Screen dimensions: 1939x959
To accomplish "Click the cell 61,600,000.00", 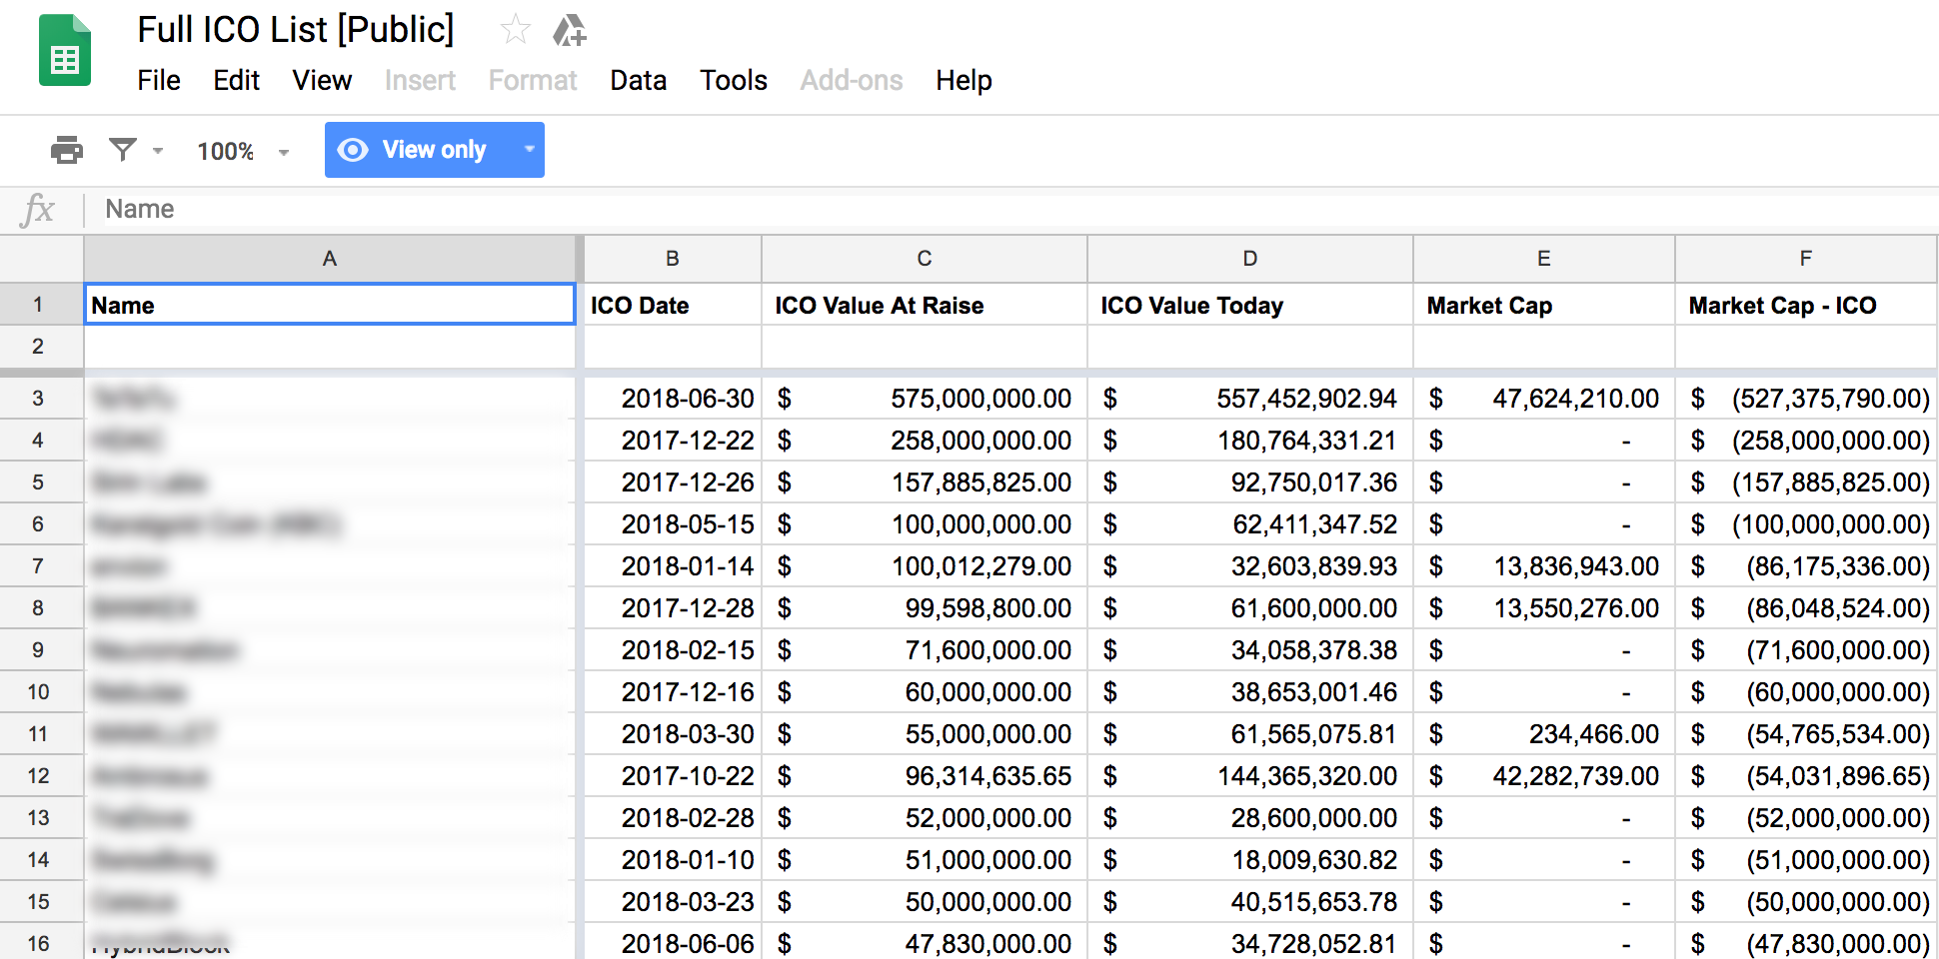I will pos(1250,608).
